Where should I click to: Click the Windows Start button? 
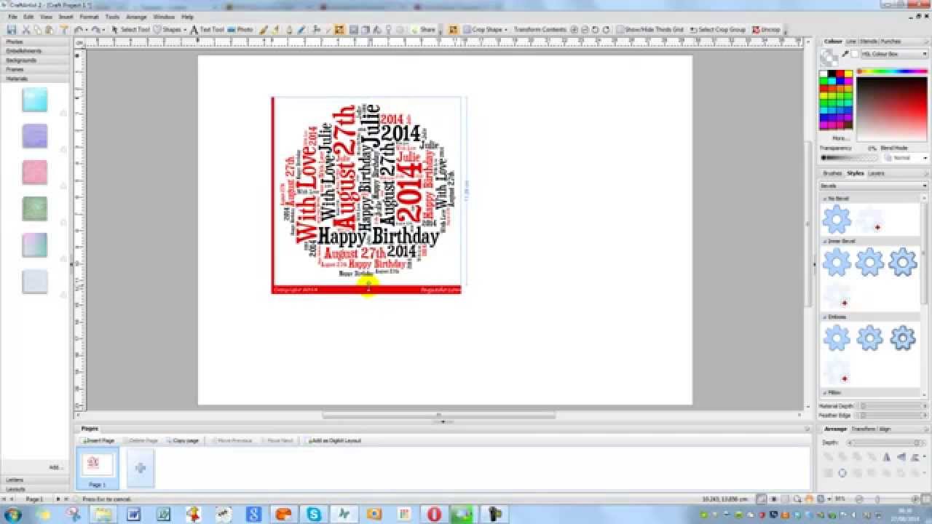[x=12, y=514]
